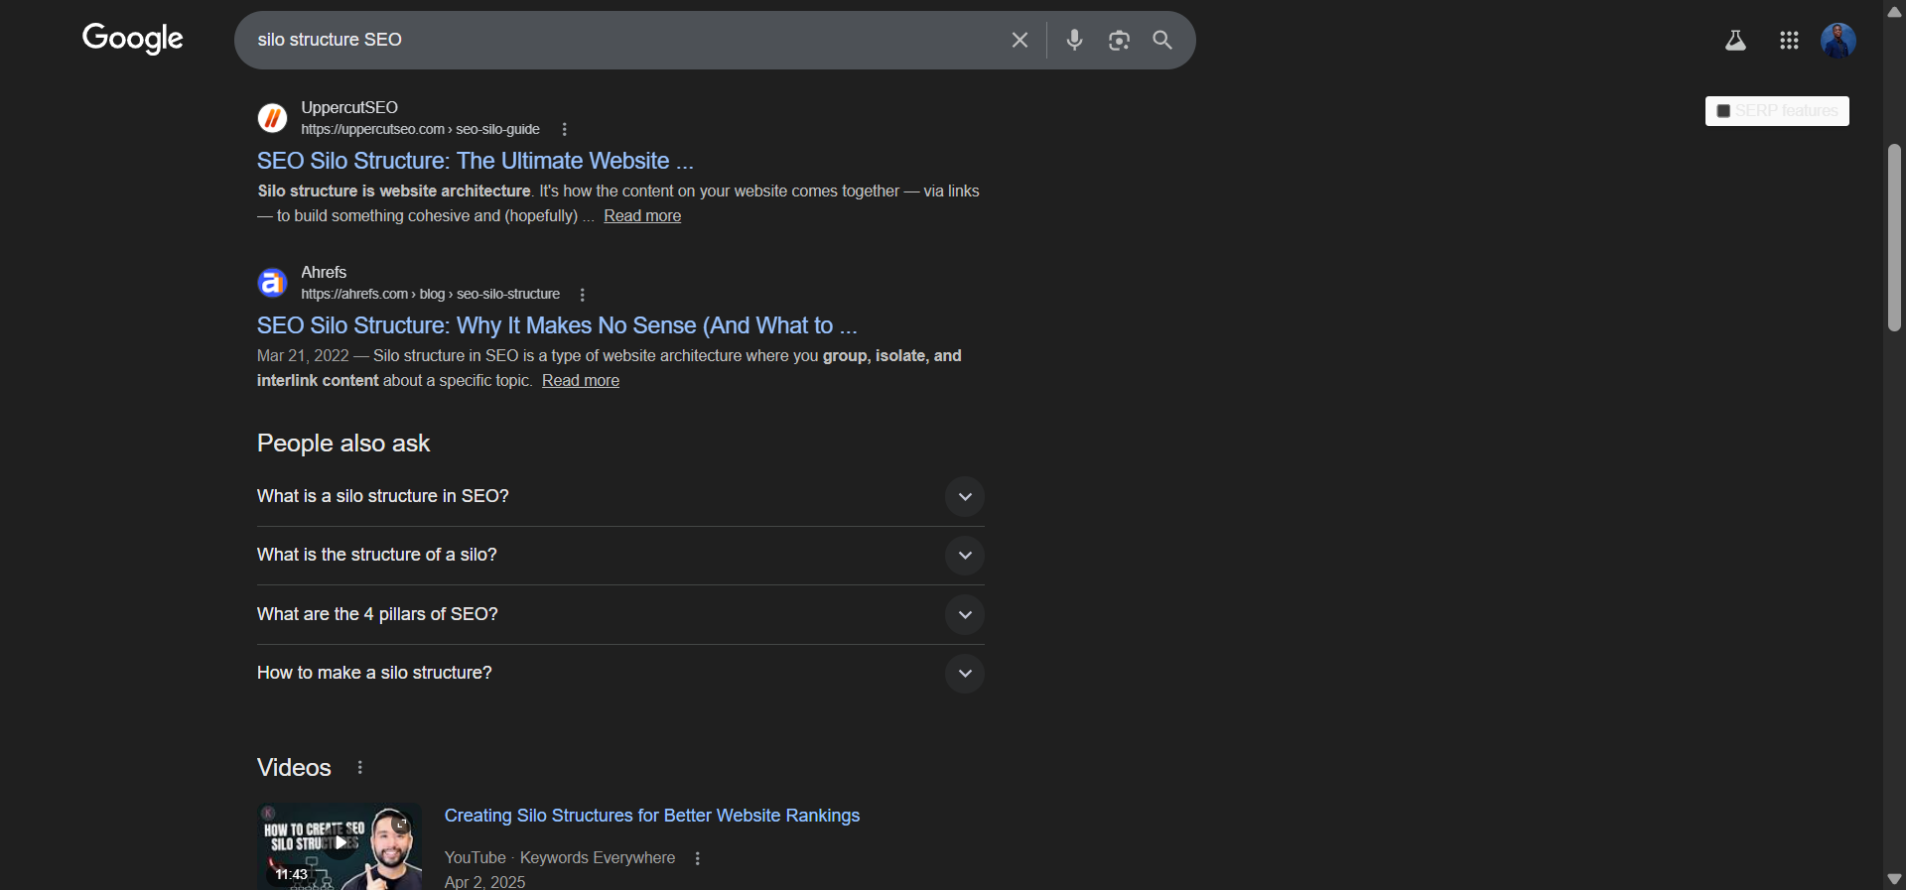This screenshot has height=890, width=1906.
Task: Open search by image camera icon
Action: [1119, 40]
